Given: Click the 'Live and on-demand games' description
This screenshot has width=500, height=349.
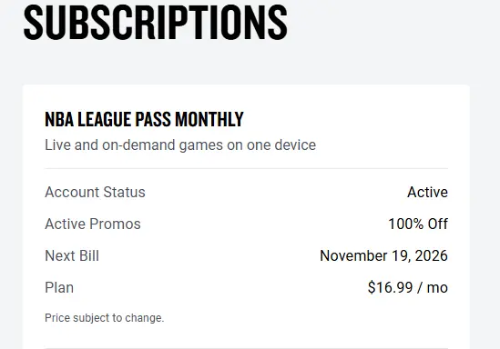Looking at the screenshot, I should [180, 145].
